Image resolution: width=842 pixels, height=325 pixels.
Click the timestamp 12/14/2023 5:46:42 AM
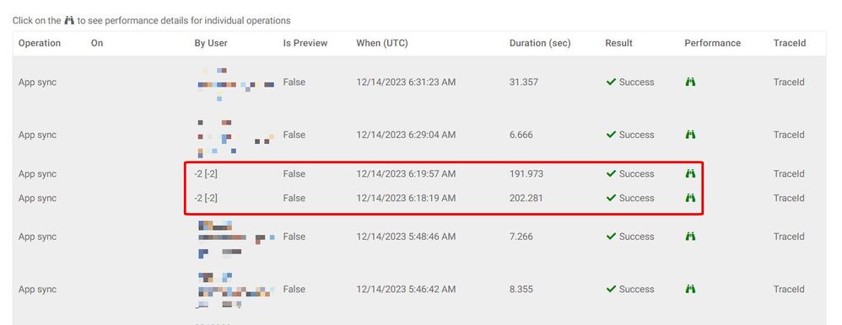pyautogui.click(x=406, y=289)
